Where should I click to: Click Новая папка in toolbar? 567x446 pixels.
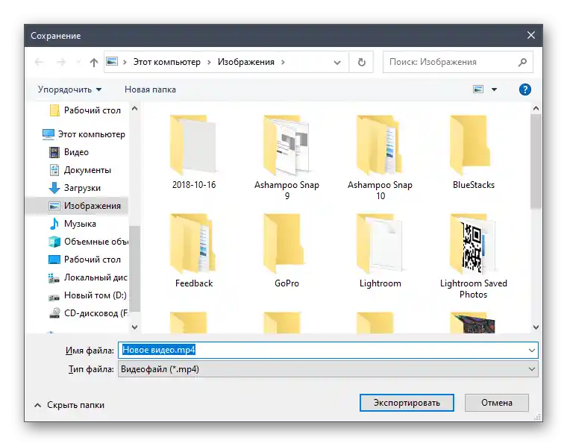point(150,89)
